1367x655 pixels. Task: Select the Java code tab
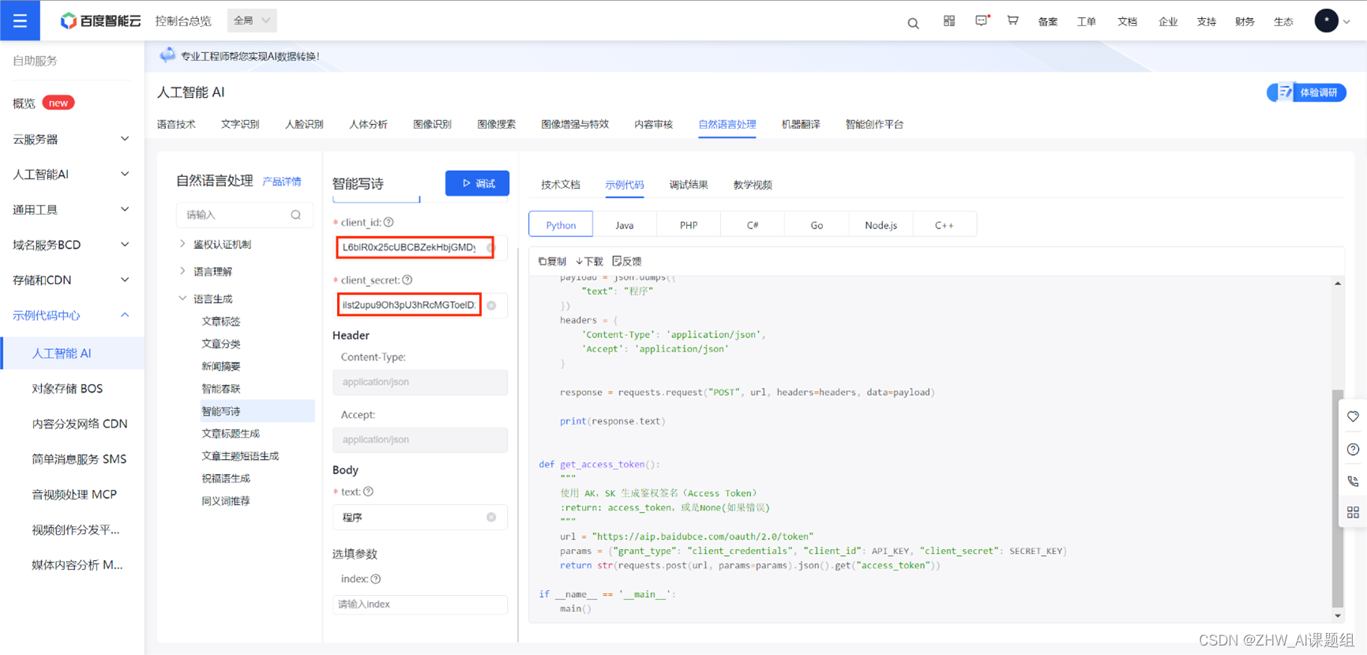(625, 225)
